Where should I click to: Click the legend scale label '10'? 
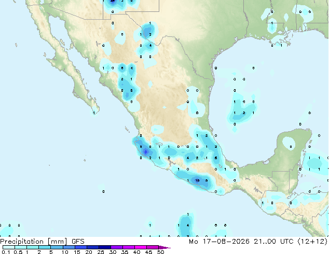65,252
